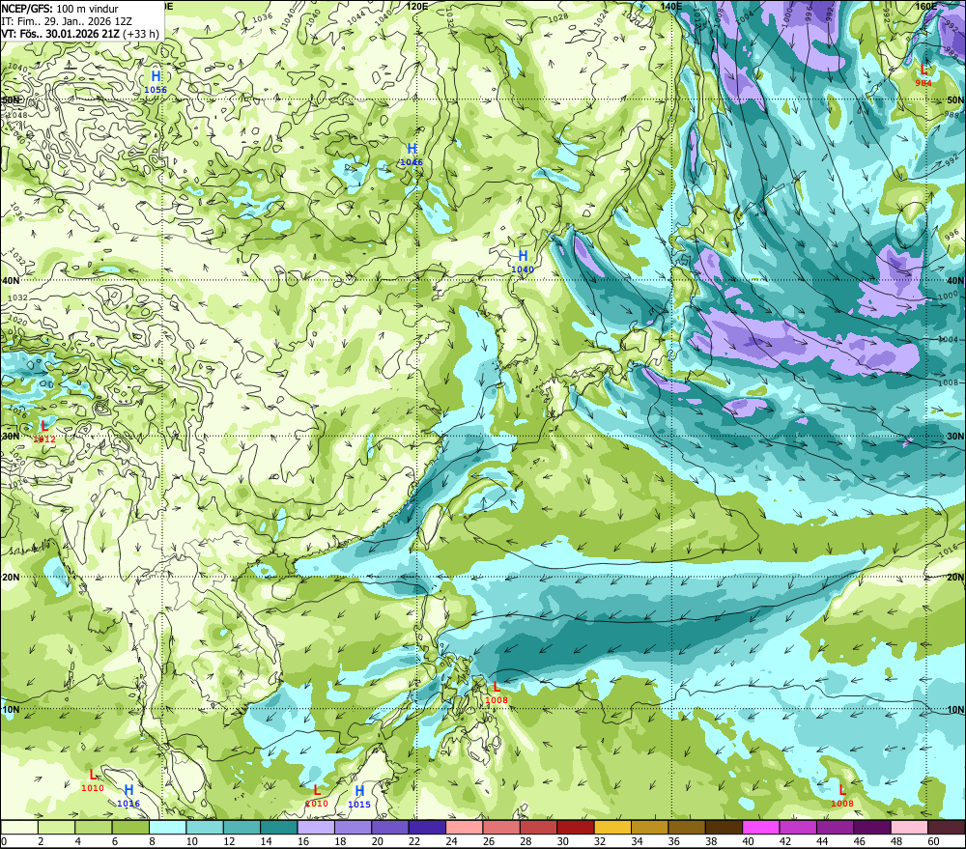Viewport: 966px width, 849px height.
Task: Click the H 1015 high-pressure marker
Action: 359,796
